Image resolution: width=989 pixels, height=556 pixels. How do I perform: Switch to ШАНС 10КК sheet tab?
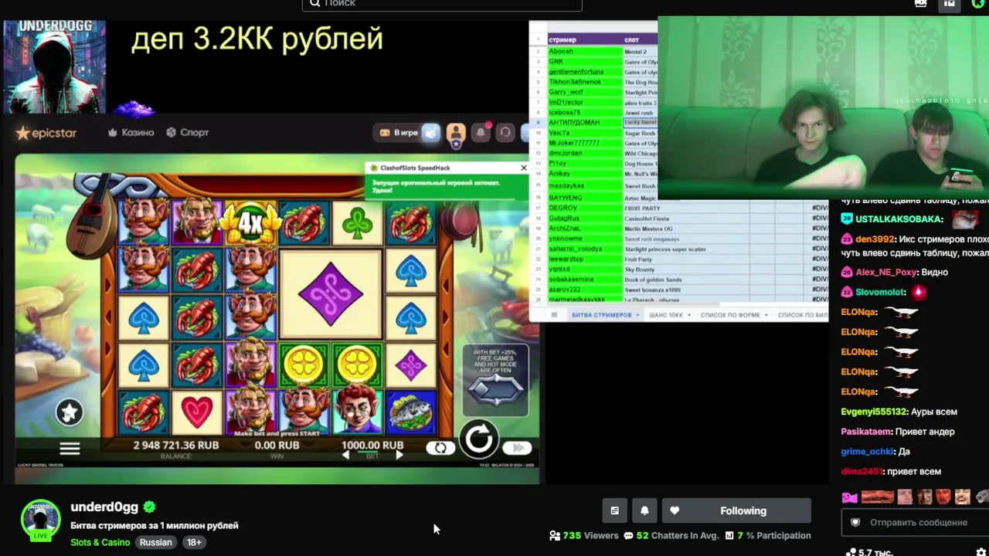[x=665, y=315]
